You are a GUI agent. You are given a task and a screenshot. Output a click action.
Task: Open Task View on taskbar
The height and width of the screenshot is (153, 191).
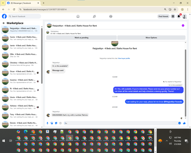coord(11,141)
